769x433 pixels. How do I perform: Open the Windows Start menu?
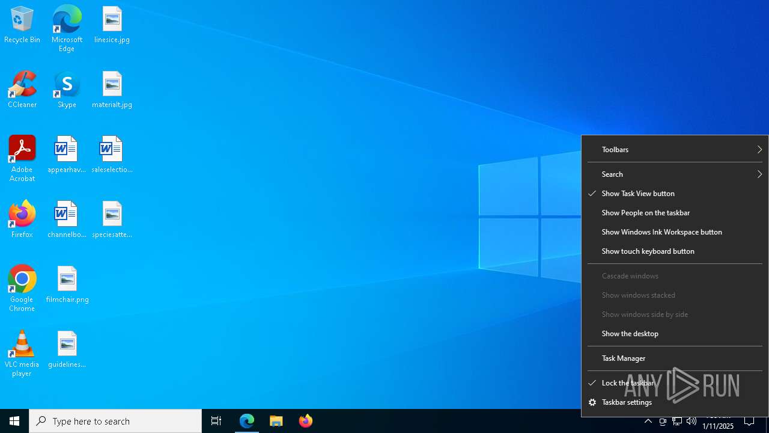click(x=14, y=421)
